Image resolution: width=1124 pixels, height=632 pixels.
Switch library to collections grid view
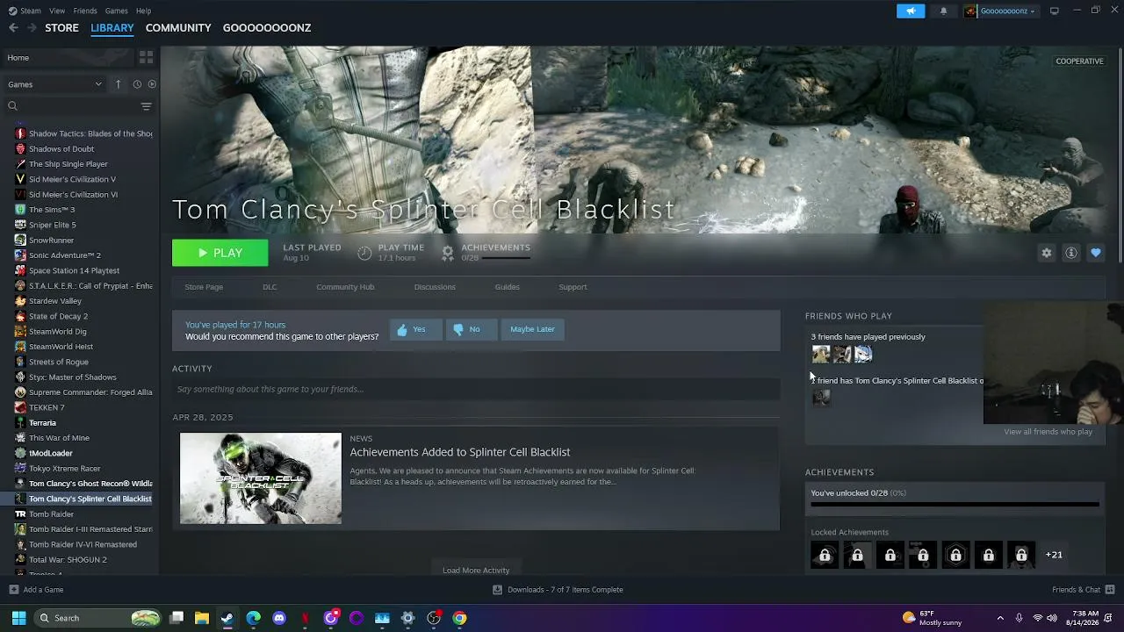click(146, 57)
